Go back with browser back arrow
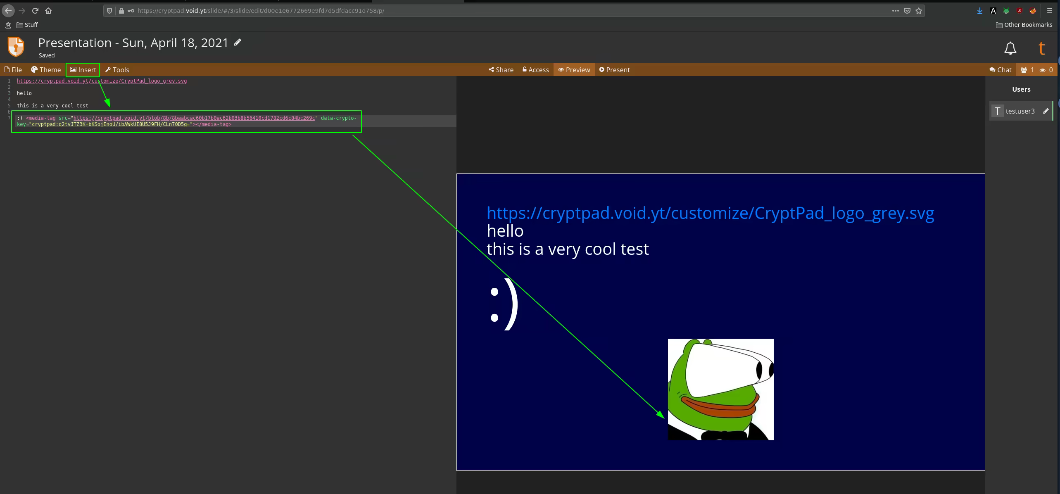 pyautogui.click(x=8, y=11)
